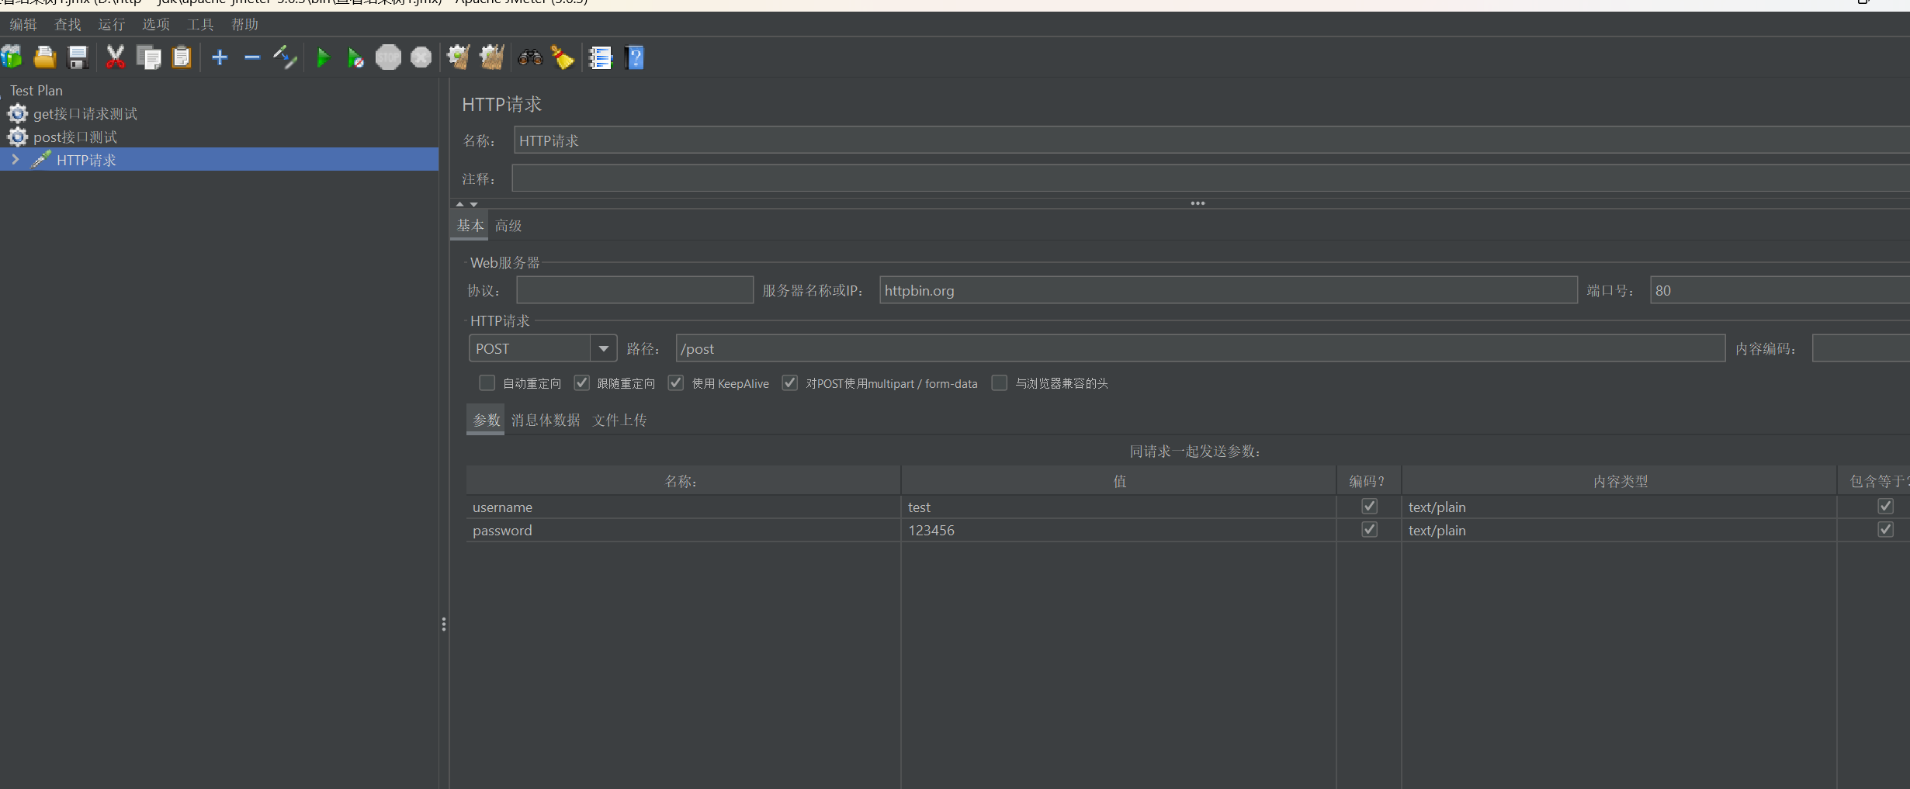
Task: Check the 与浏览器兼容的头 checkbox
Action: click(1000, 382)
